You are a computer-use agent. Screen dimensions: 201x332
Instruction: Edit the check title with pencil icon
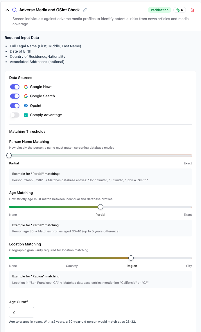click(x=85, y=10)
